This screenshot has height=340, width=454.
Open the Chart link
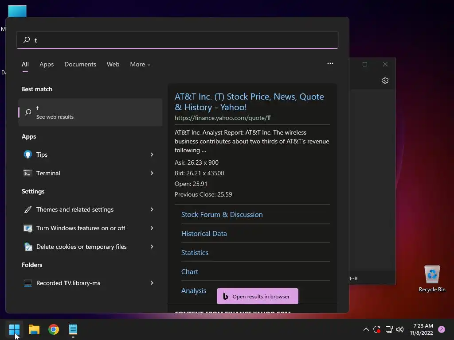190,272
